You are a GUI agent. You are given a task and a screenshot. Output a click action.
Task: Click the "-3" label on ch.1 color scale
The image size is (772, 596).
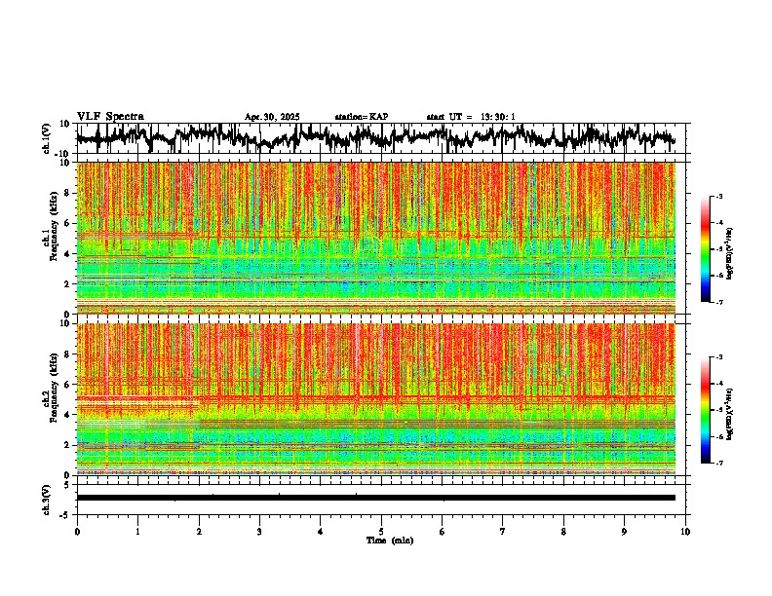[718, 196]
